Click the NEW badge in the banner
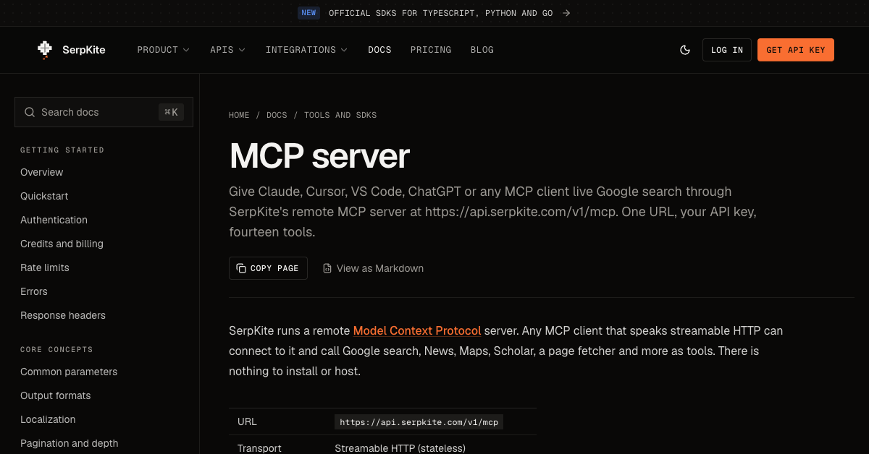Screen dimensions: 869x454 309,13
